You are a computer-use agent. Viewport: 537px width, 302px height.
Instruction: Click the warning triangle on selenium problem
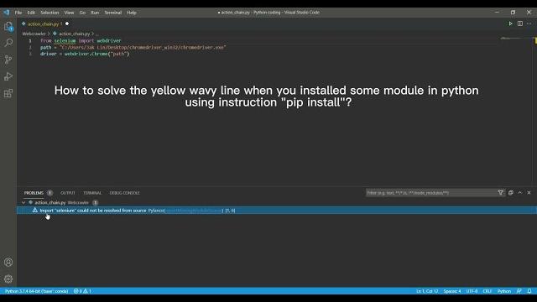(35, 211)
